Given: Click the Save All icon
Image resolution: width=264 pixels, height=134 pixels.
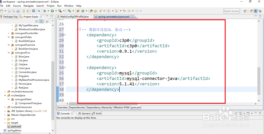Looking at the screenshot, I should point(13,11).
